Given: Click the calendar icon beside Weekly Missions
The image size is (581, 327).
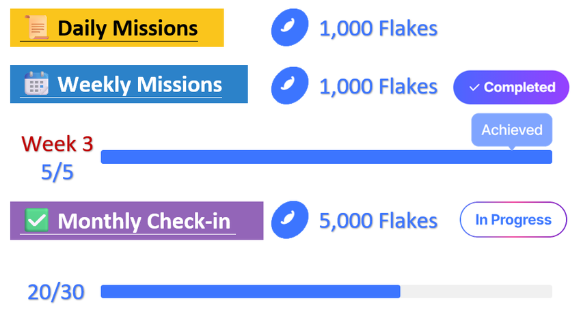Looking at the screenshot, I should [x=36, y=84].
